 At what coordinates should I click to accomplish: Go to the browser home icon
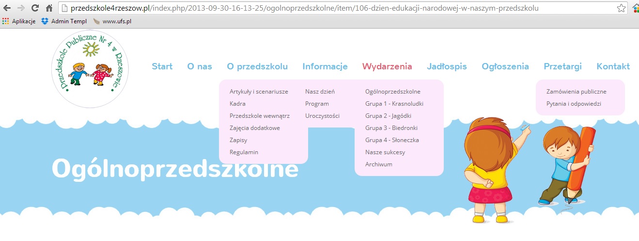[49, 8]
